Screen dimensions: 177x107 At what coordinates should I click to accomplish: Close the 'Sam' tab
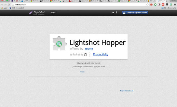tap(96, 1)
